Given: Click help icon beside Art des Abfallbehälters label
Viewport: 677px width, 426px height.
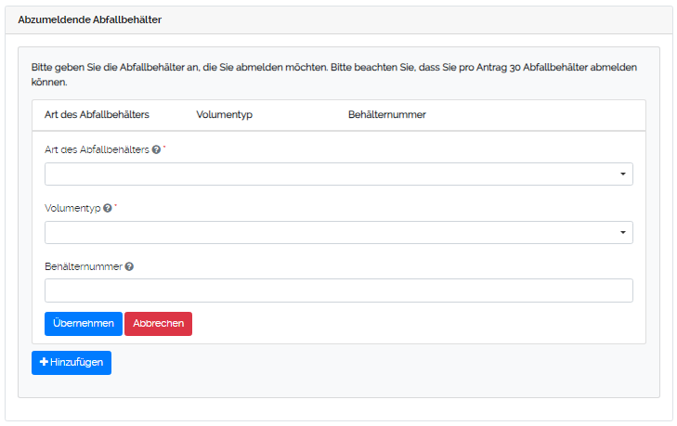Looking at the screenshot, I should [156, 149].
